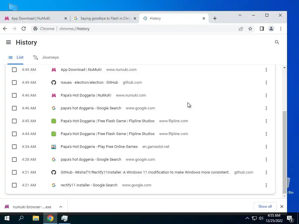This screenshot has height=224, width=299.
Task: Open Windows taskbar search
Action: [21, 218]
